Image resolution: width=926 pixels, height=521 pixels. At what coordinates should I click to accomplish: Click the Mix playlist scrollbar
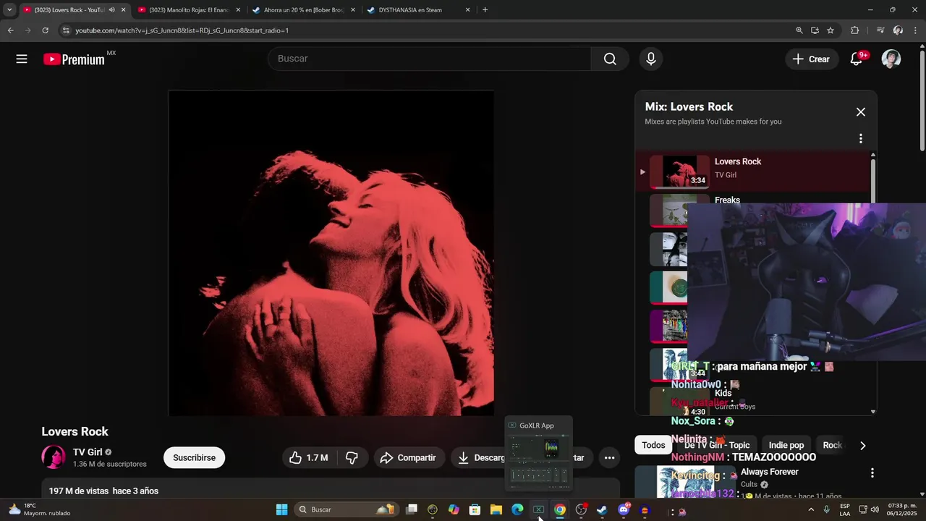[872, 282]
